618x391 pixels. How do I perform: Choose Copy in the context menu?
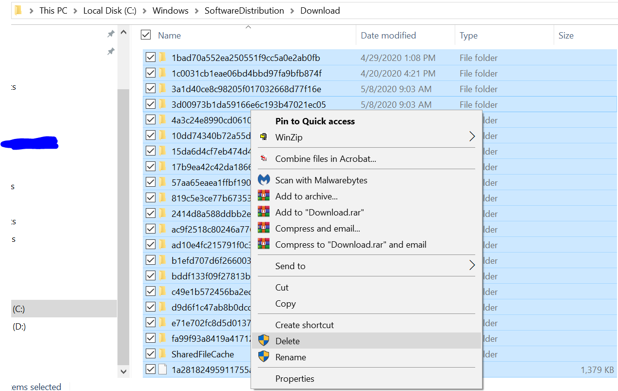point(285,303)
